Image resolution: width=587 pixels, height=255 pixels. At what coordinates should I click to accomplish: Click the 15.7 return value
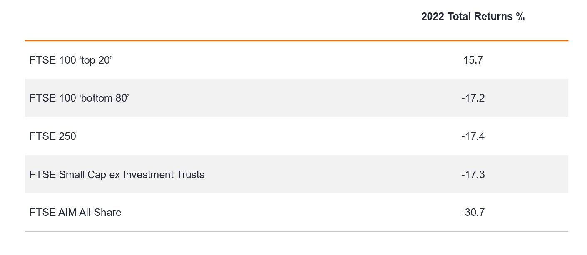pyautogui.click(x=473, y=60)
